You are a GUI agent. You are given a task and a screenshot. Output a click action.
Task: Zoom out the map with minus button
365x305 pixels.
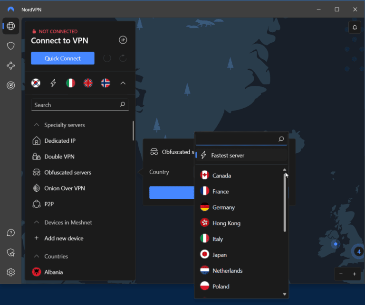(341, 274)
